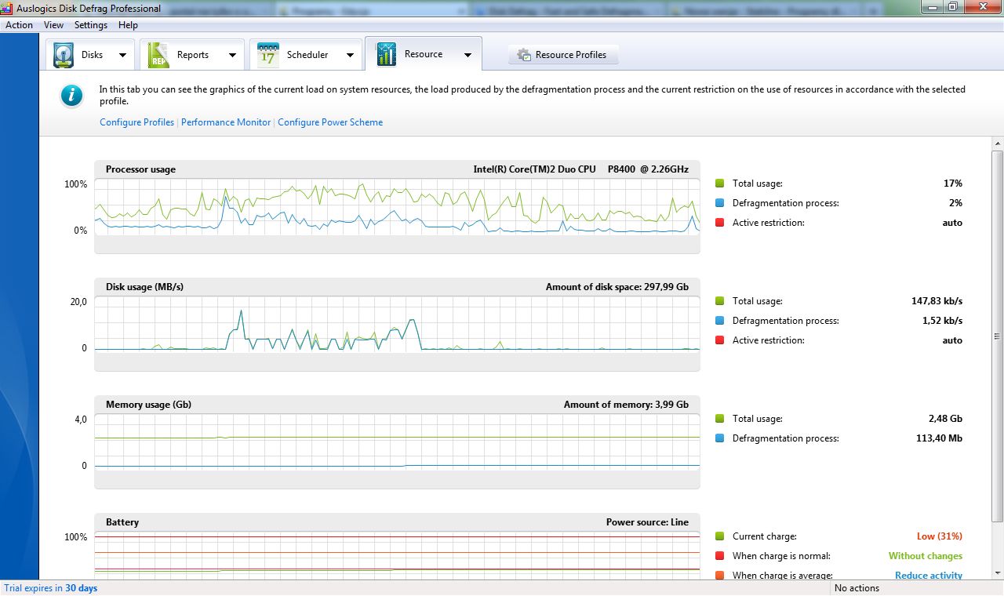Click the blue info icon
This screenshot has width=1004, height=596.
point(71,96)
